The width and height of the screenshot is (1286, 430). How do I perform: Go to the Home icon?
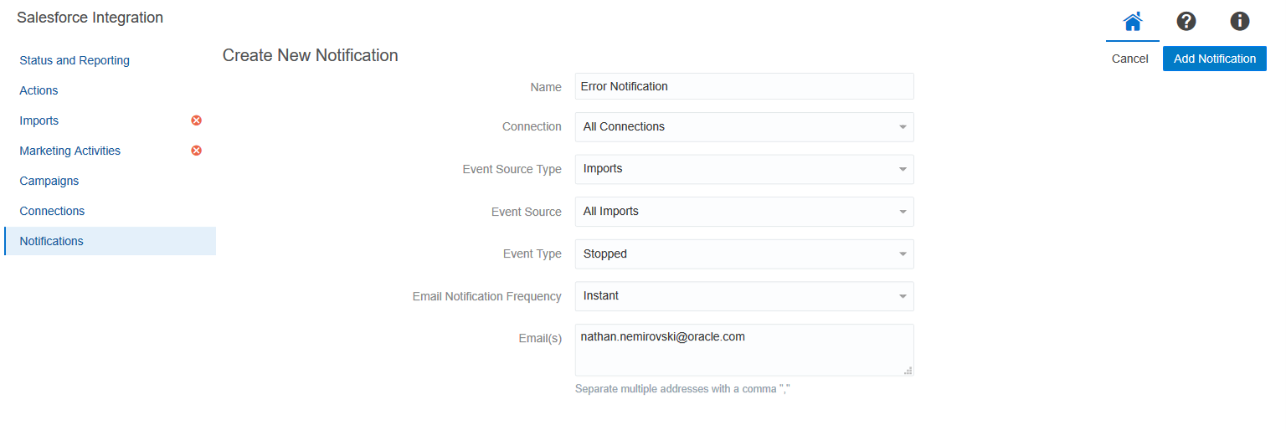click(1132, 22)
